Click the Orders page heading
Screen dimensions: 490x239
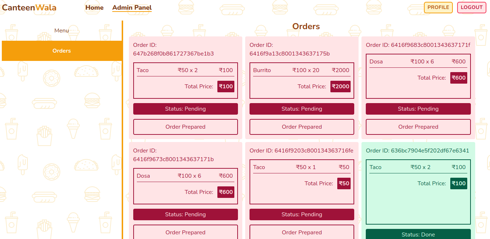pos(306,26)
